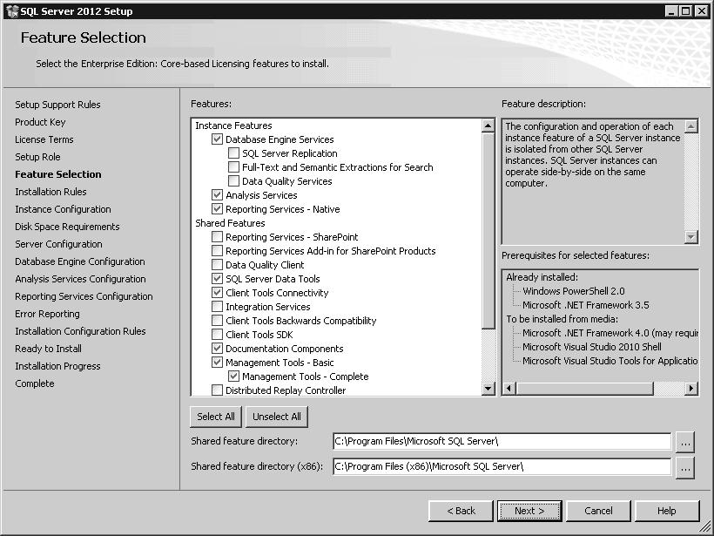This screenshot has width=714, height=536.
Task: Tick the Data Quality Services checkbox
Action: click(x=233, y=181)
